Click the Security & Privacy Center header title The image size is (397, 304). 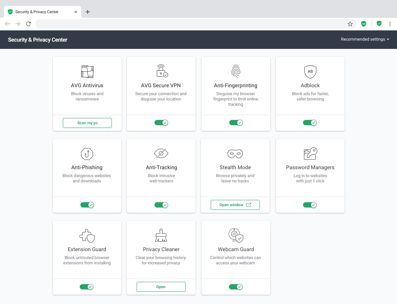[x=38, y=40]
